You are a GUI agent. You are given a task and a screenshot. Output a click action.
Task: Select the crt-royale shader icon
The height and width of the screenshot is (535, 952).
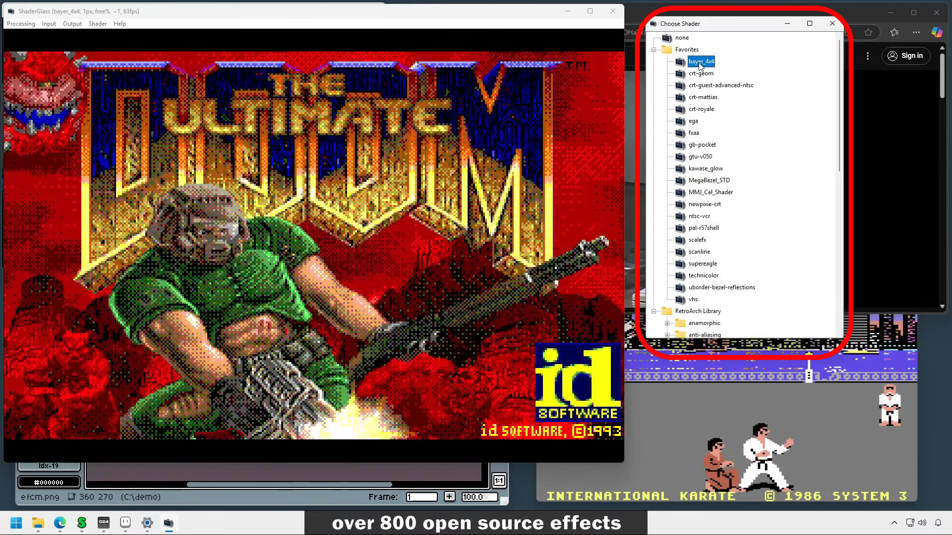click(x=680, y=109)
